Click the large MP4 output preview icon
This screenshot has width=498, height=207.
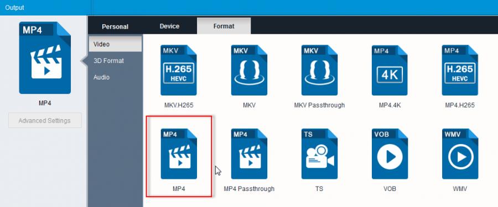click(45, 58)
